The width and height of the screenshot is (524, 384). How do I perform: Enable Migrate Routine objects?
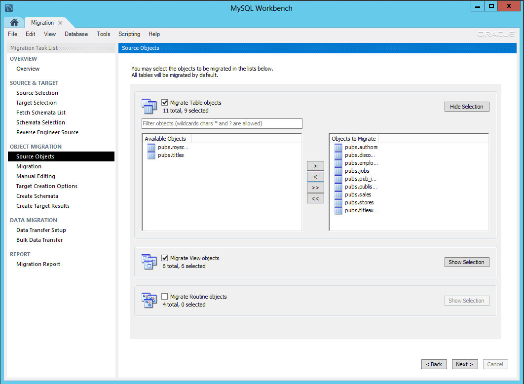(x=165, y=296)
